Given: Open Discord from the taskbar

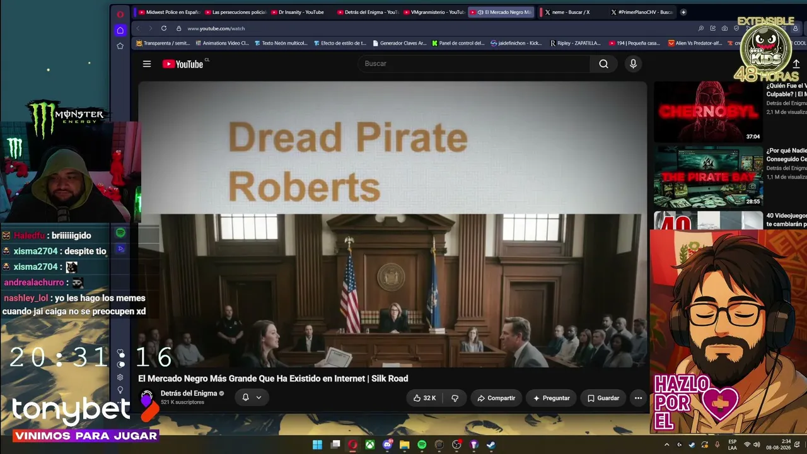Looking at the screenshot, I should pyautogui.click(x=388, y=445).
